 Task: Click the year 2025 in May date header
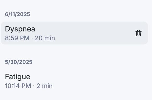(x=26, y=62)
